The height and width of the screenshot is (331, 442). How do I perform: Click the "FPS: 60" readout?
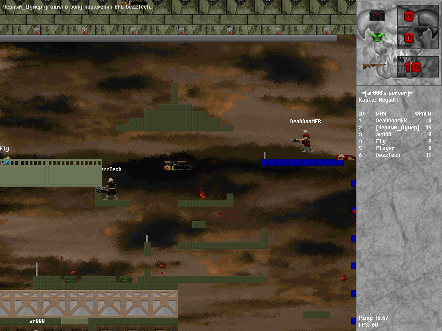click(x=368, y=325)
